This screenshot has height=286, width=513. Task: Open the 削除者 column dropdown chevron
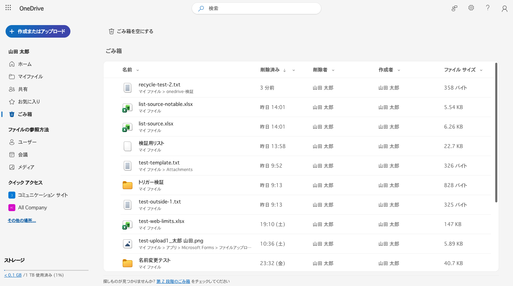click(333, 70)
